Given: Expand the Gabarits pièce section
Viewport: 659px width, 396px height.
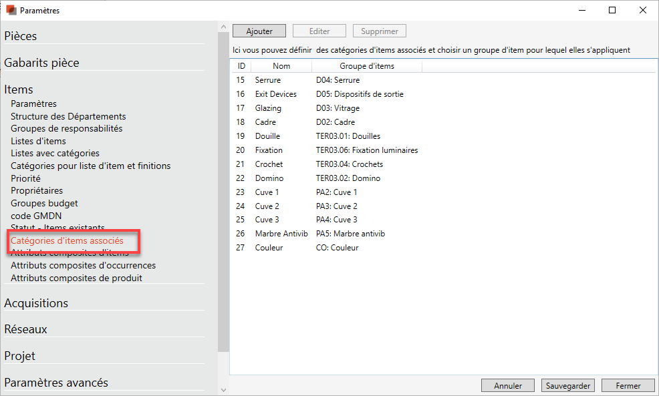Looking at the screenshot, I should (41, 63).
